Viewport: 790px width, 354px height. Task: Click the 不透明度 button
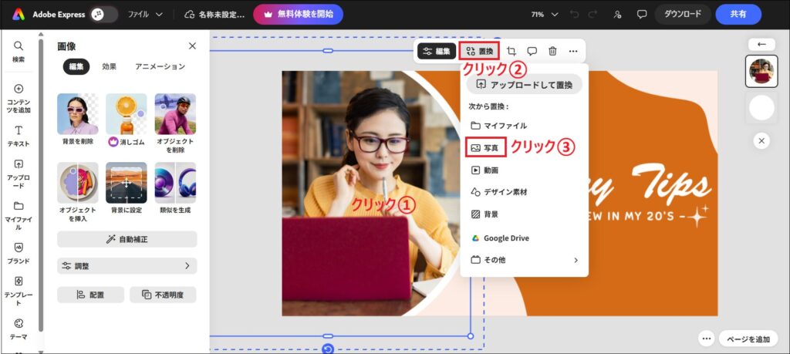[163, 295]
